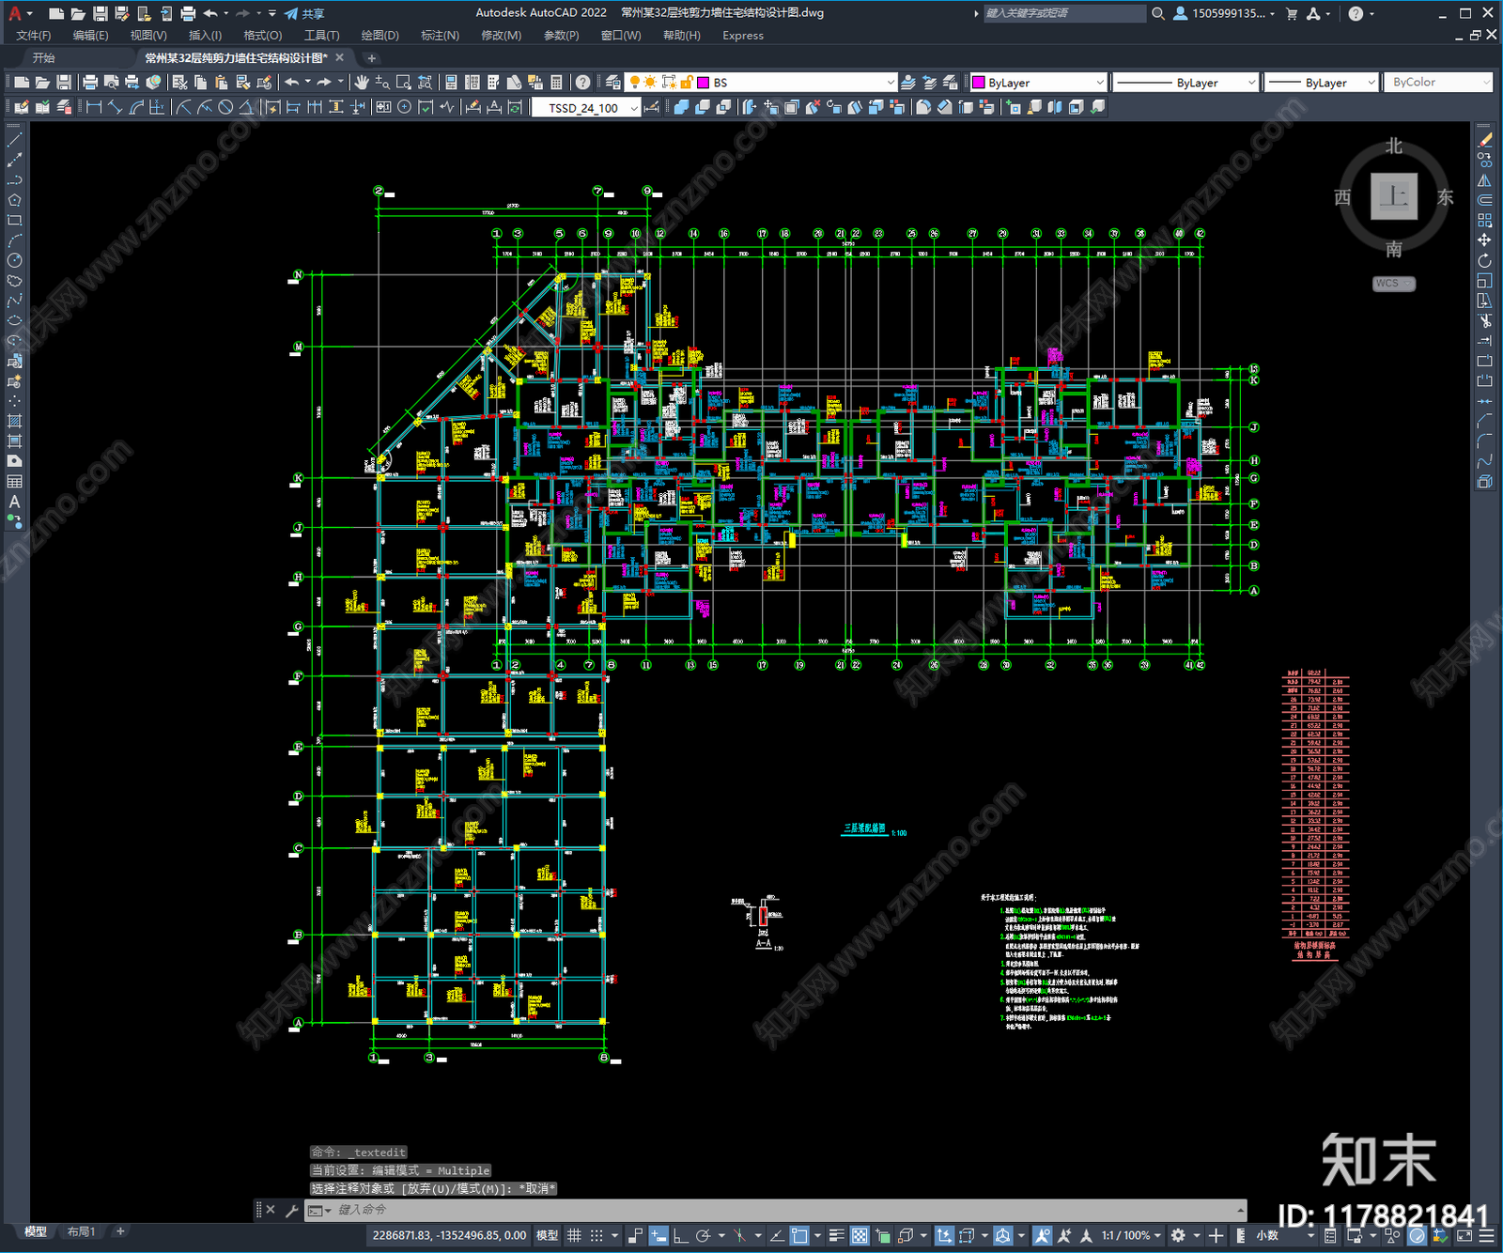Select the Circle draw tool

pos(14,260)
